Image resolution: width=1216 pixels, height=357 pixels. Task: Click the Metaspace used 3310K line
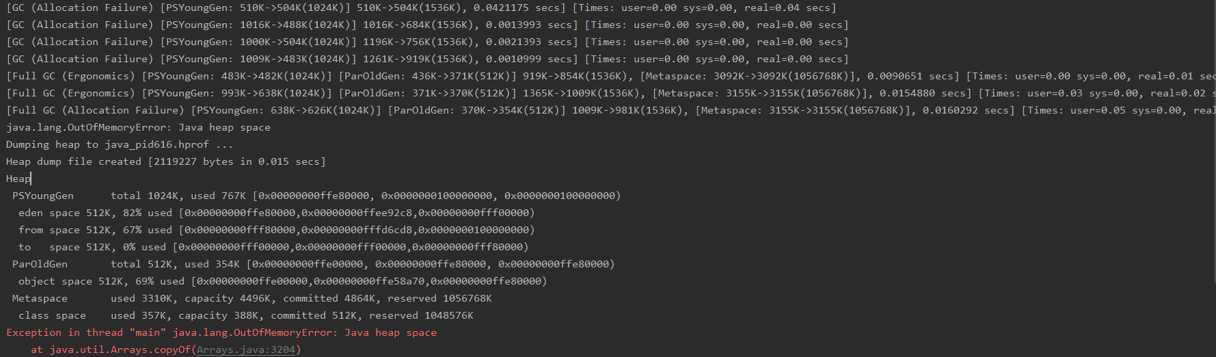(252, 298)
